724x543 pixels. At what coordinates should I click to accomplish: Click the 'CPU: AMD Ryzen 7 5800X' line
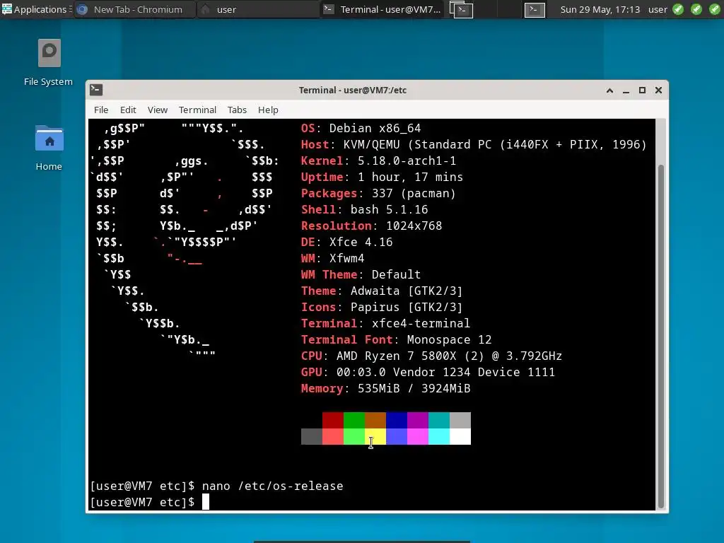pos(431,356)
